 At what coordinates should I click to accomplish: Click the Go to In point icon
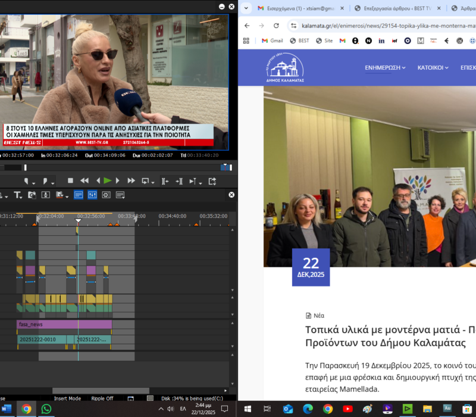(x=165, y=181)
